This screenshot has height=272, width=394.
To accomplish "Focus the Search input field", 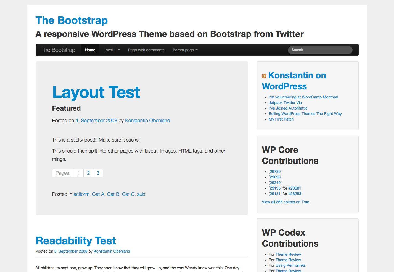I will (320, 50).
